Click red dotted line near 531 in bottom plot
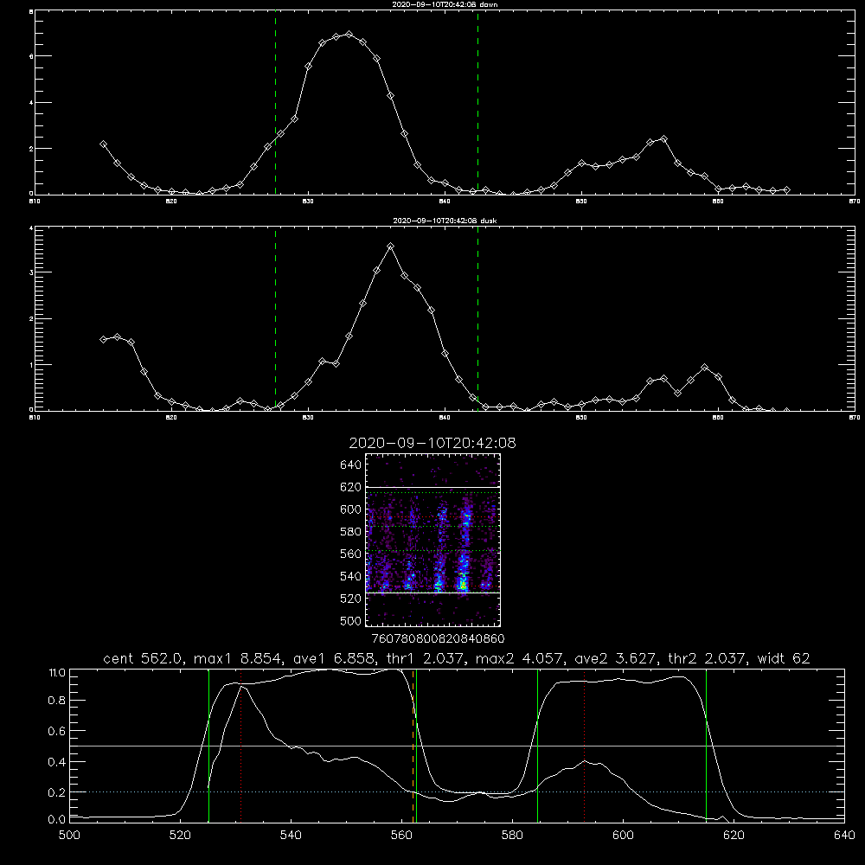Image resolution: width=865 pixels, height=865 pixels. 241,745
